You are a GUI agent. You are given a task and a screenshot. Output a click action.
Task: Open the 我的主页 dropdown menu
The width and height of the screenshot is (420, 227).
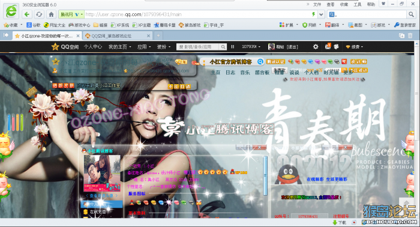tap(120, 47)
